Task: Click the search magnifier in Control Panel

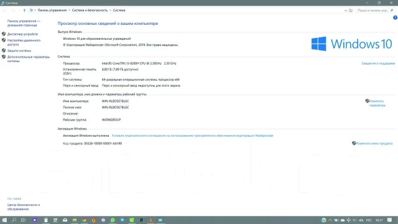Action: pyautogui.click(x=392, y=11)
